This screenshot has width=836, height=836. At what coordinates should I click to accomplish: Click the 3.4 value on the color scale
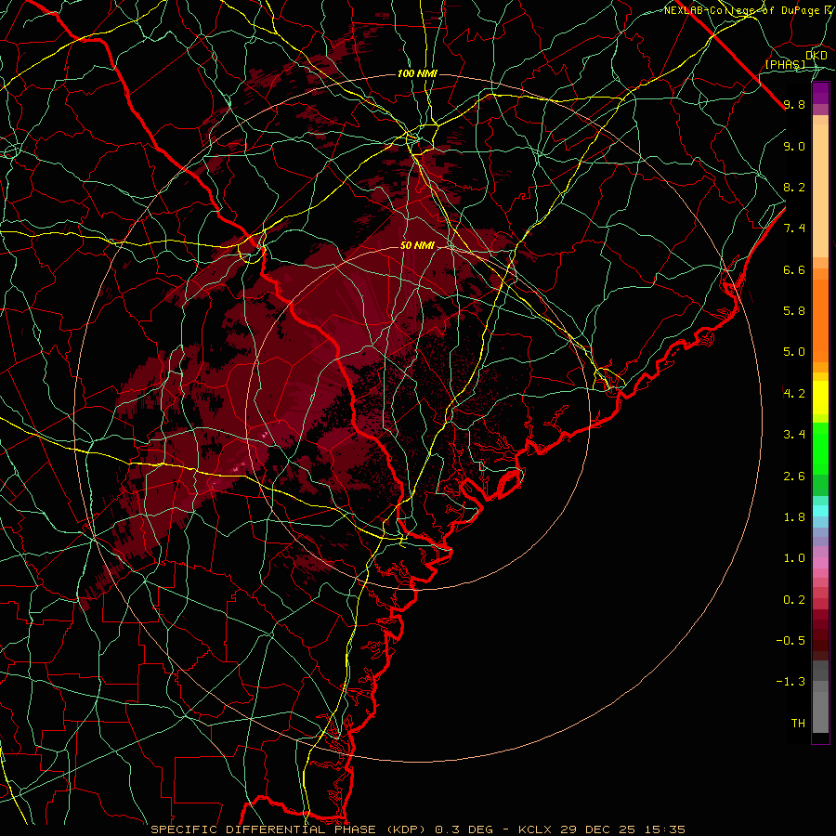coord(794,435)
